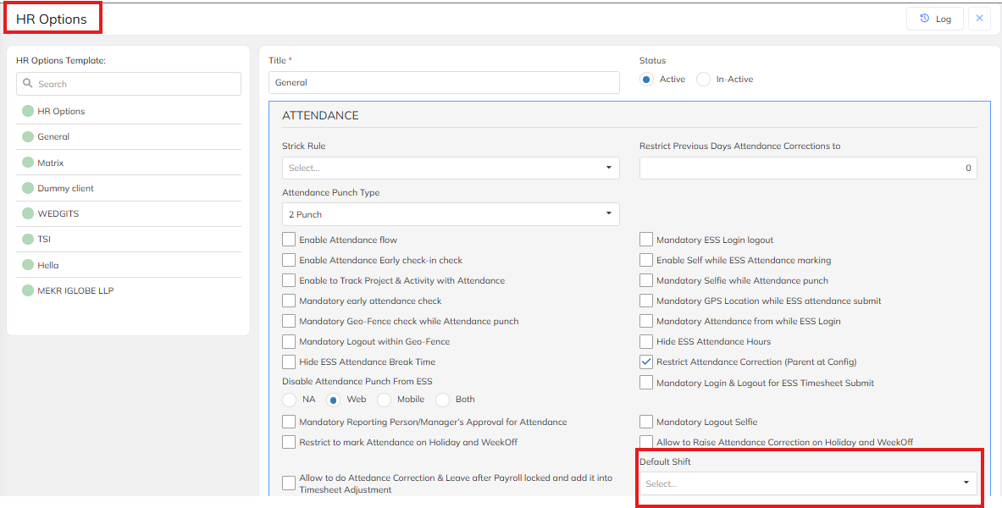Close the HR Options panel
Viewport: 1002px width, 508px height.
[x=980, y=19]
